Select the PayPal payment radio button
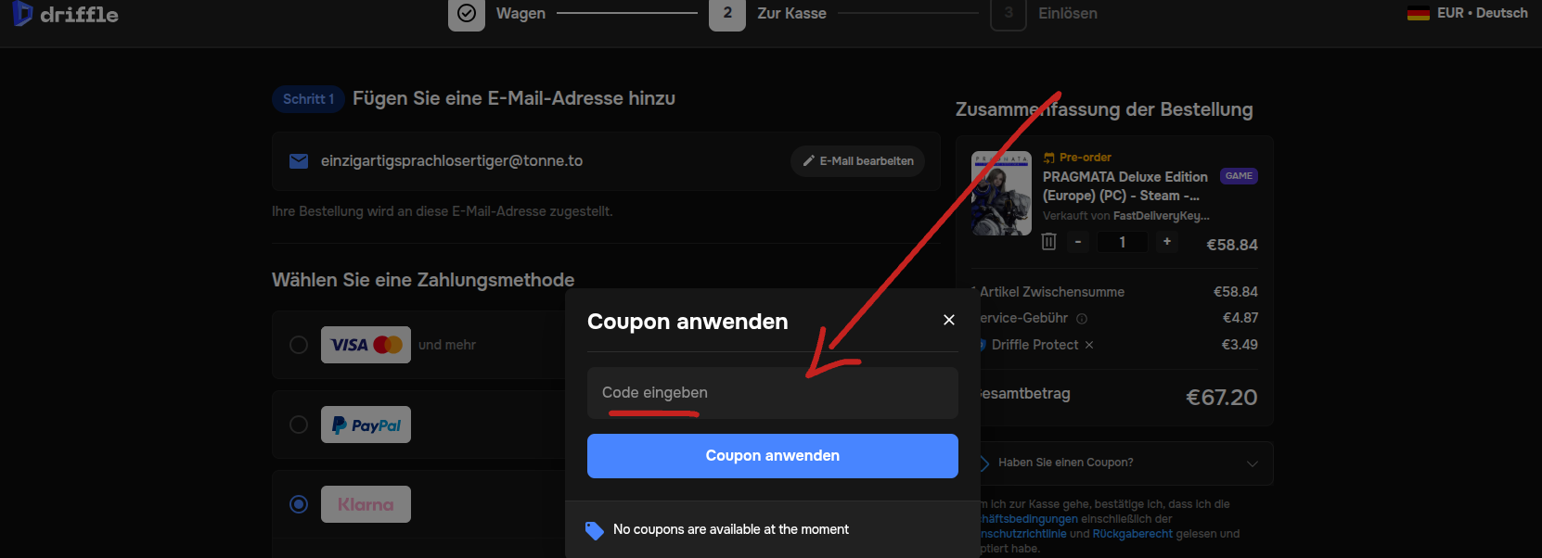 click(x=299, y=425)
